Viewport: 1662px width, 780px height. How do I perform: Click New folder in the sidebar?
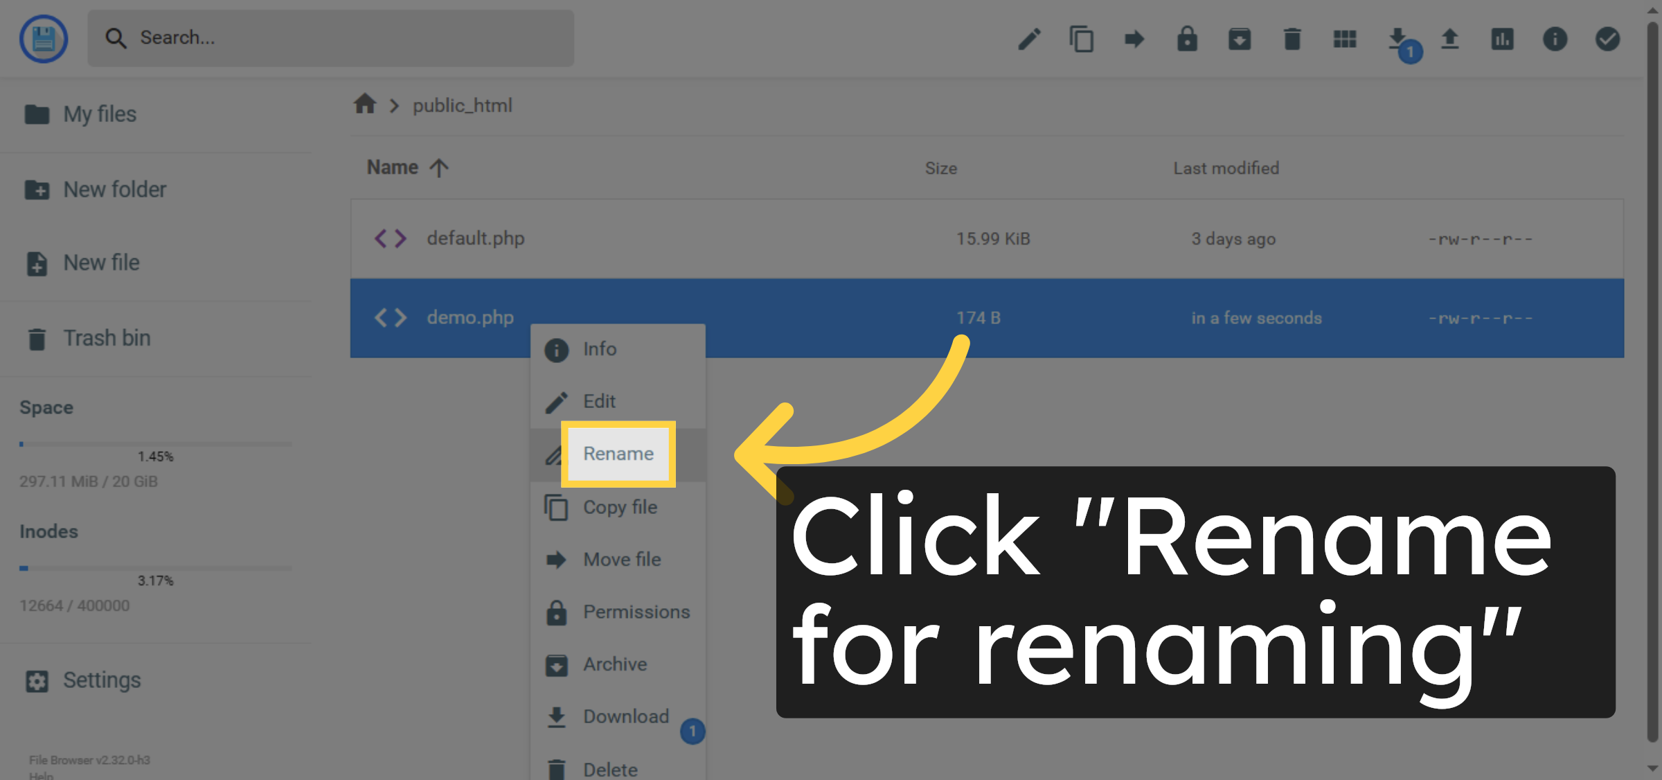(114, 189)
